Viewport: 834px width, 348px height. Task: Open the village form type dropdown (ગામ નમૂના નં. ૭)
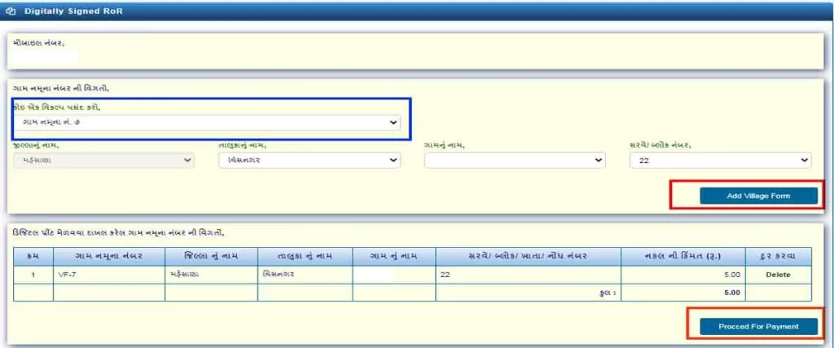pyautogui.click(x=208, y=122)
